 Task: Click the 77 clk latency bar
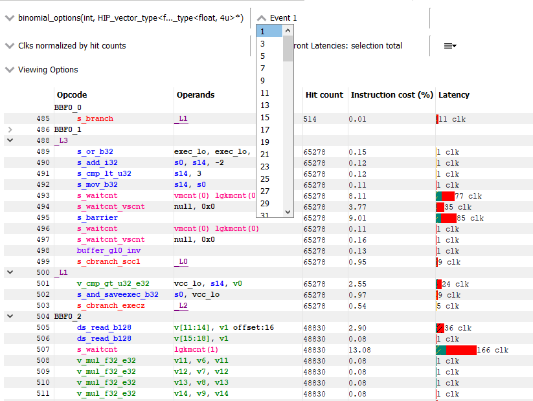(x=446, y=196)
